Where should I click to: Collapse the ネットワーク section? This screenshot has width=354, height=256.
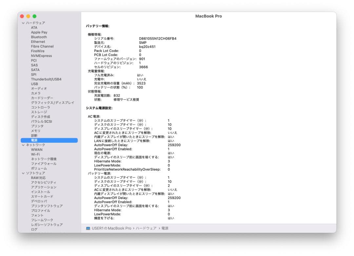coord(23,145)
